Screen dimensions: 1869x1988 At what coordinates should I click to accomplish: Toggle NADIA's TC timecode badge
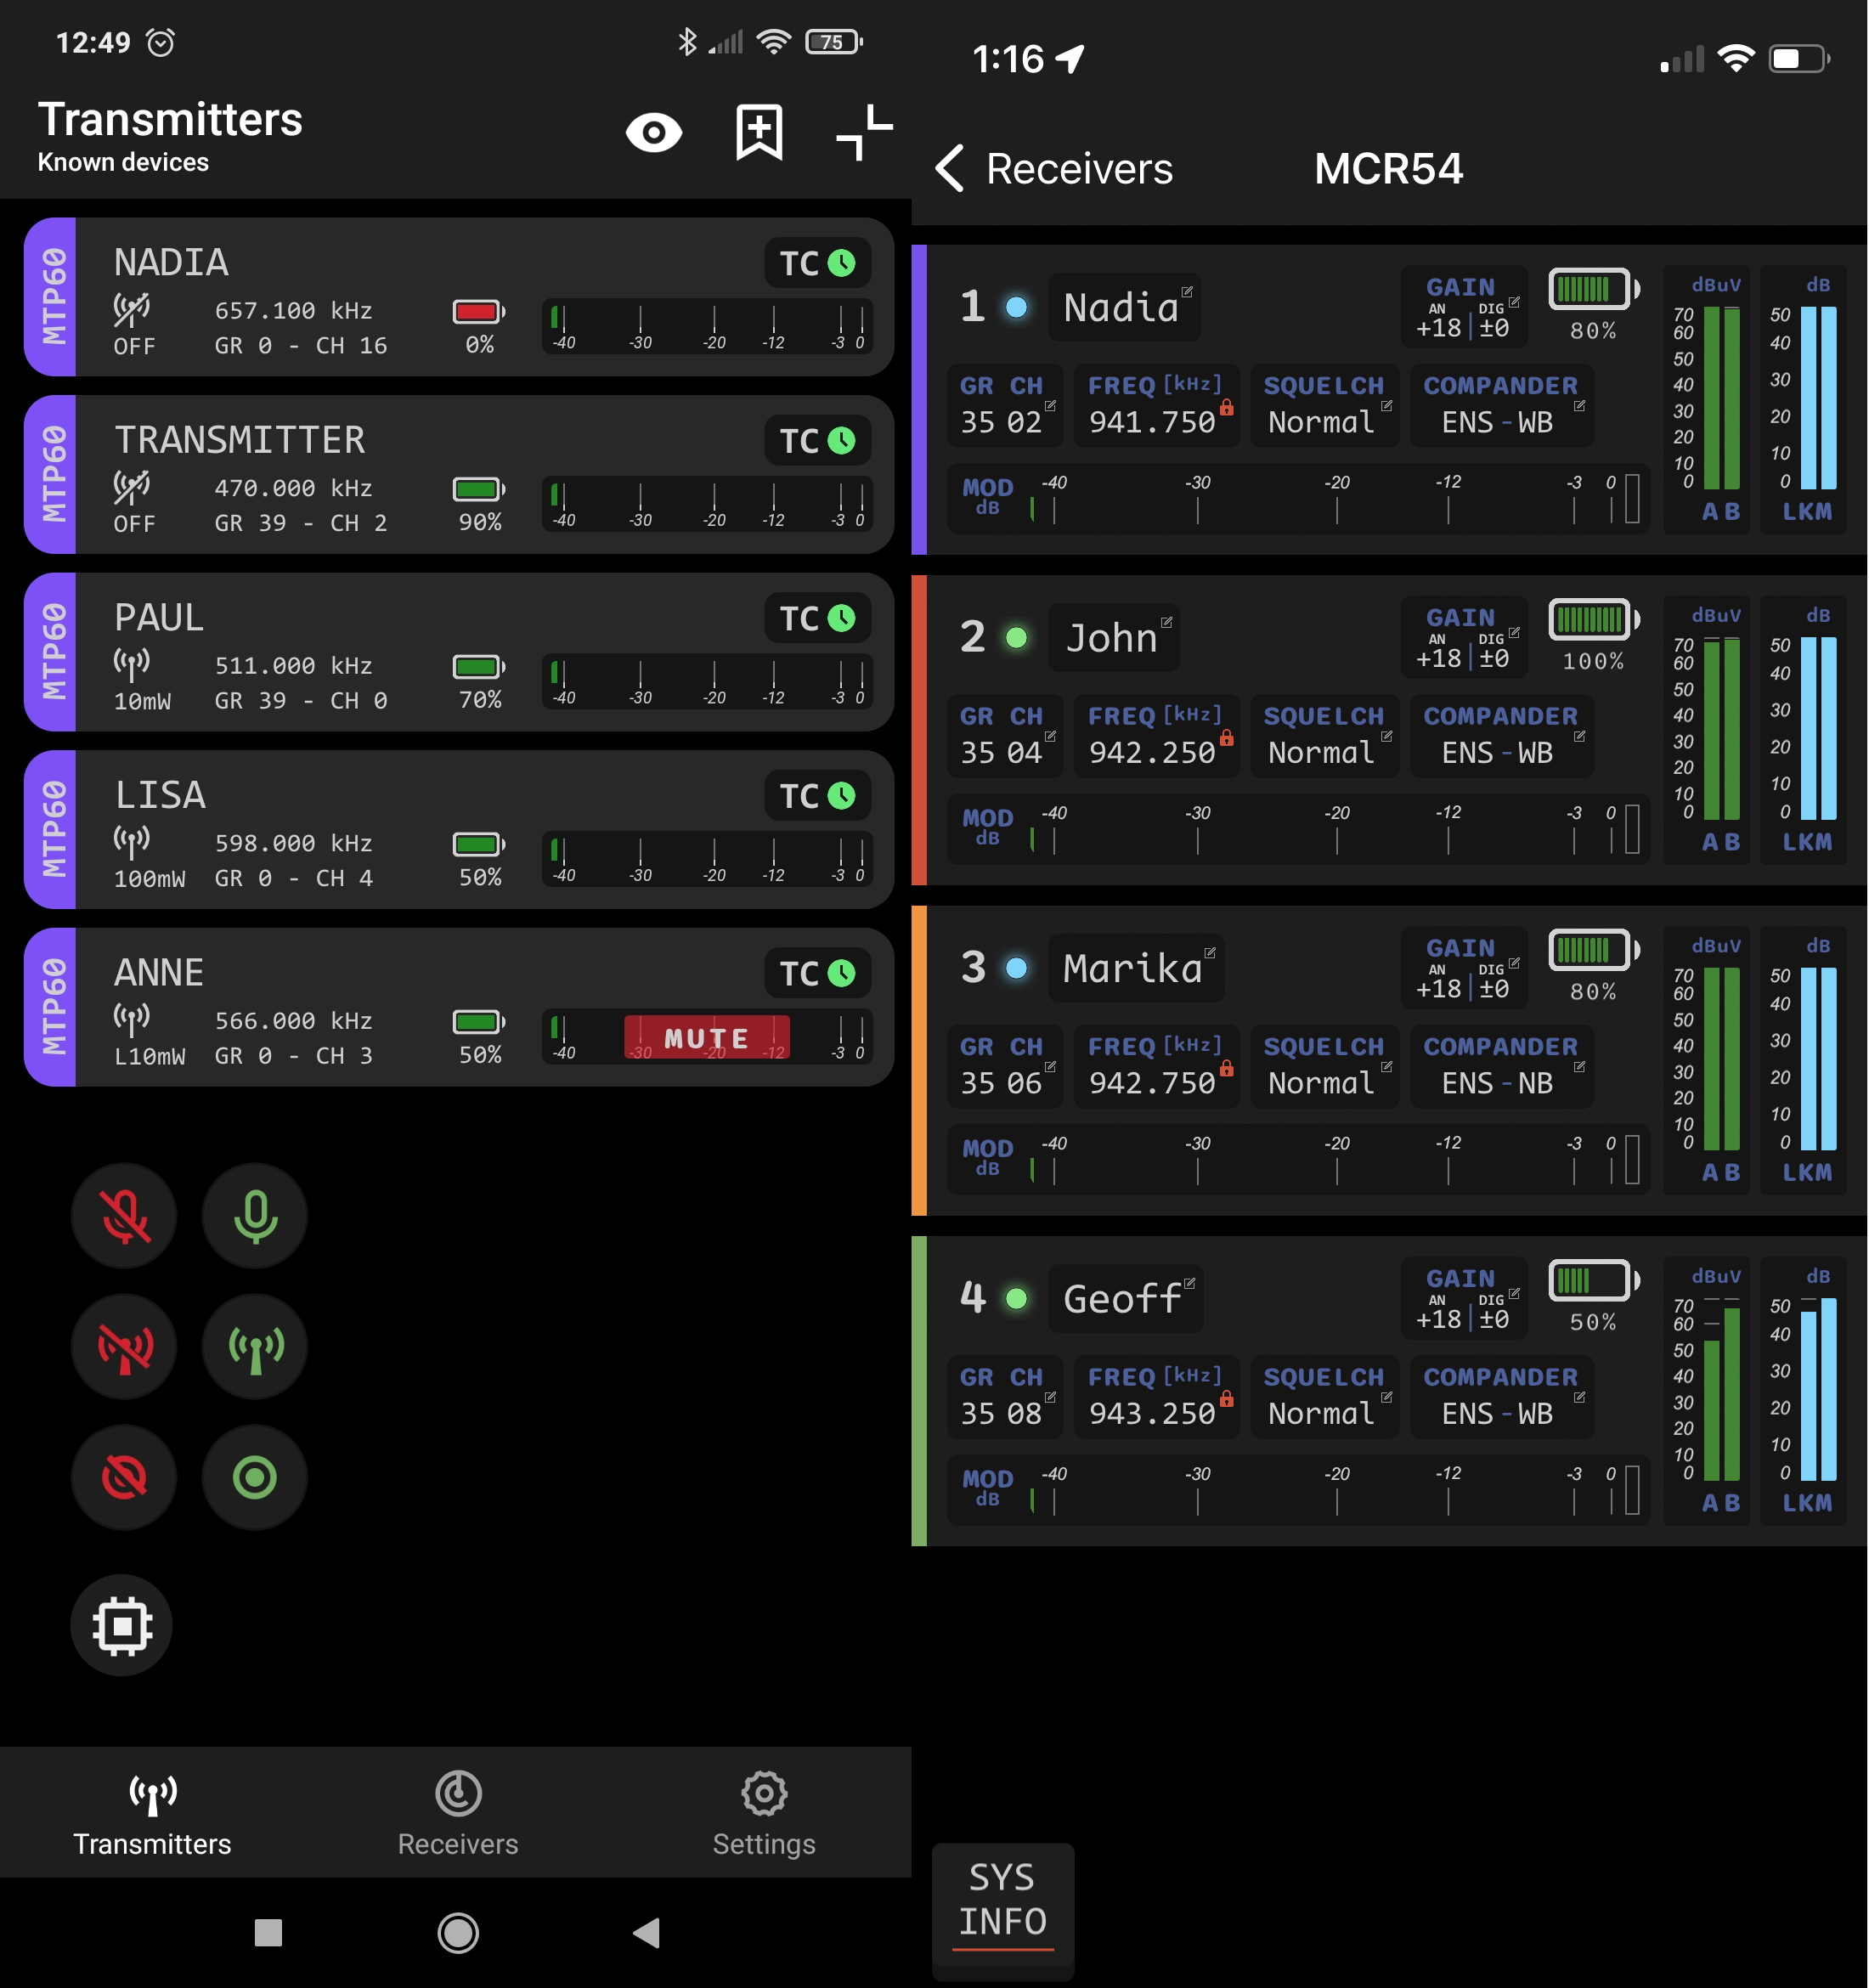pos(817,263)
